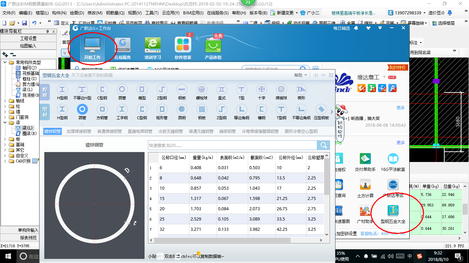Open the 帮助 dropdown in 型钢五金大全

tap(300, 75)
